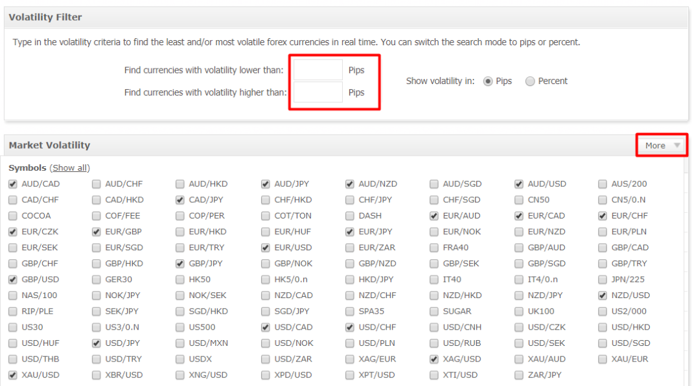This screenshot has width=692, height=386.
Task: Disable the USD/JPY checkbox
Action: tap(97, 343)
